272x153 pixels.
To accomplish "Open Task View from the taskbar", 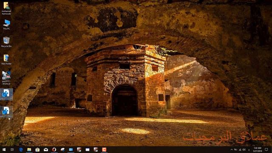I will pyautogui.click(x=12, y=150).
